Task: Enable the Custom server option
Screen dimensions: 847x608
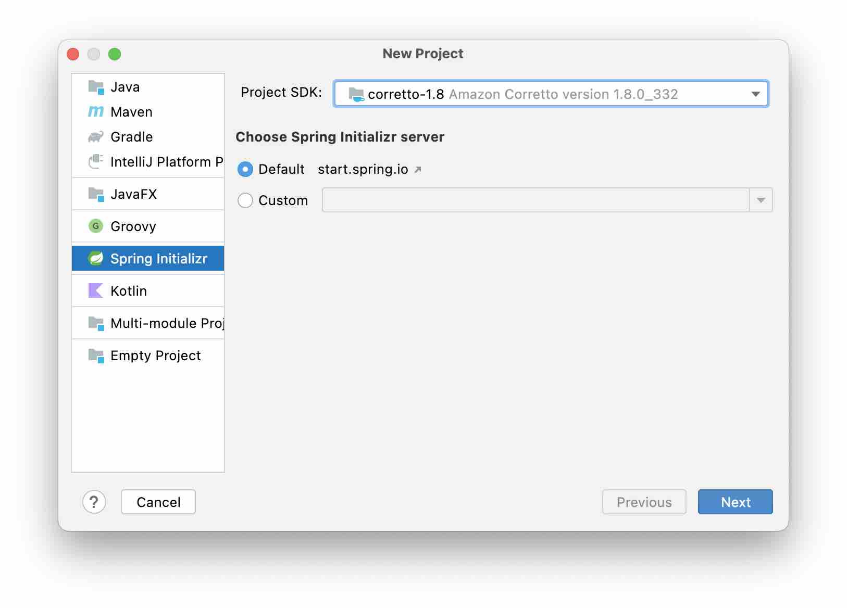Action: (x=245, y=200)
